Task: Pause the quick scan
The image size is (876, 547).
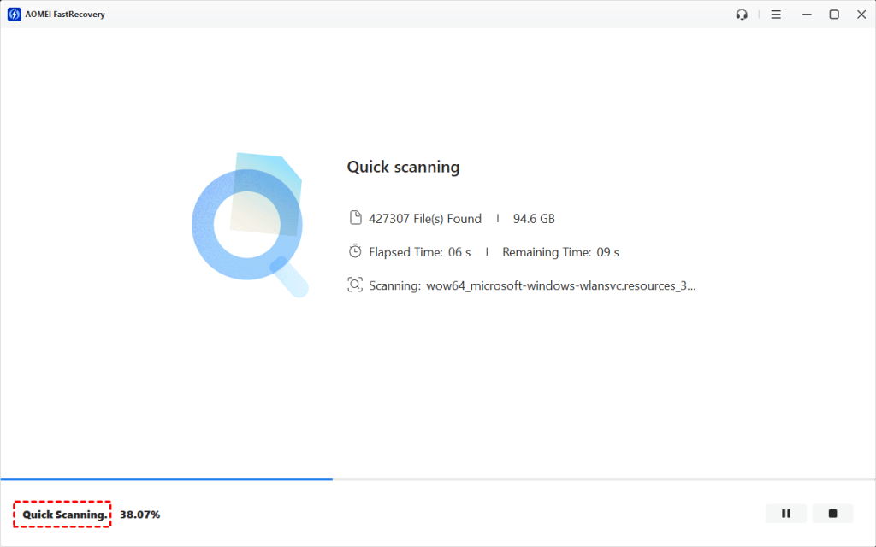Action: coord(786,514)
